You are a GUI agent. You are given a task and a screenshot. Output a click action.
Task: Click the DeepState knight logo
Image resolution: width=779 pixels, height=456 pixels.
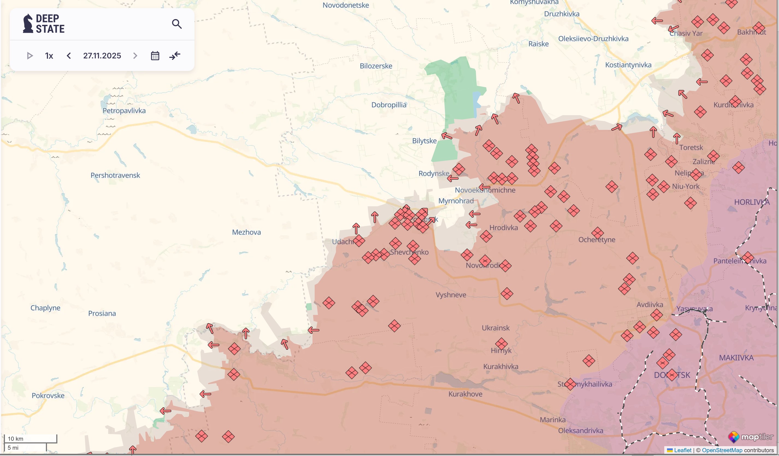28,23
